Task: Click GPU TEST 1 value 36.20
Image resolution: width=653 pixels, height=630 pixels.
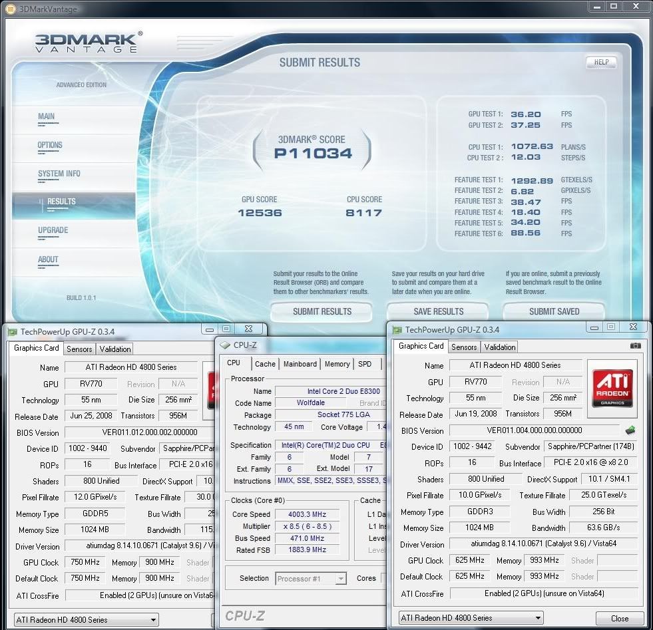Action: click(x=526, y=114)
